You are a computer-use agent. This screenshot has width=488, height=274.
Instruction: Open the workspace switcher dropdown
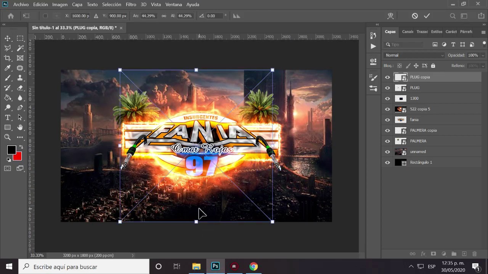pyautogui.click(x=464, y=16)
